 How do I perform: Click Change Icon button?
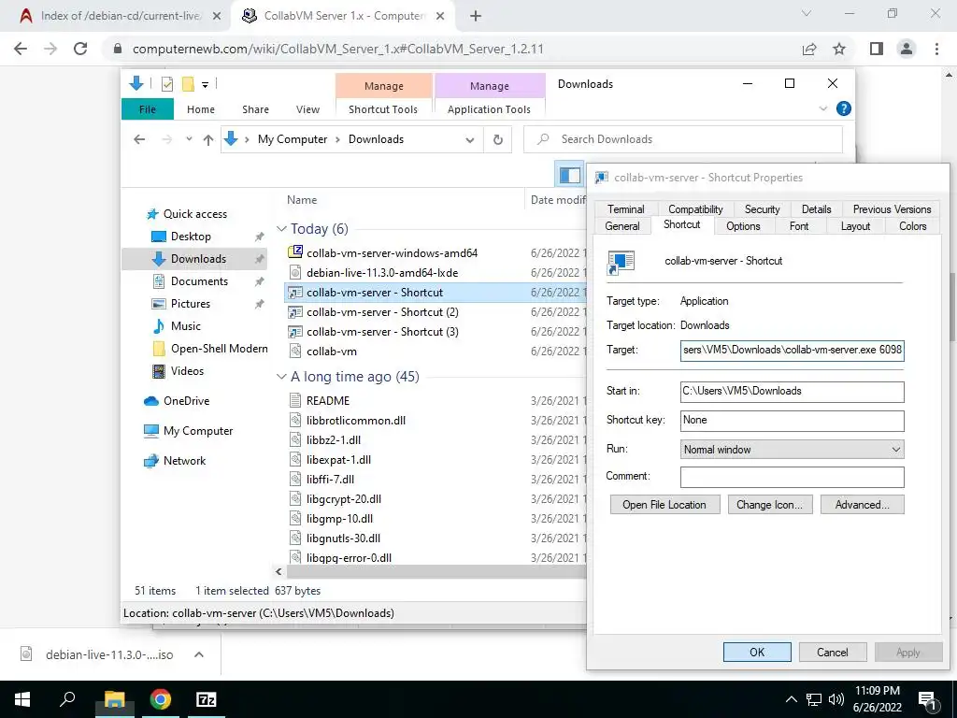pos(770,505)
